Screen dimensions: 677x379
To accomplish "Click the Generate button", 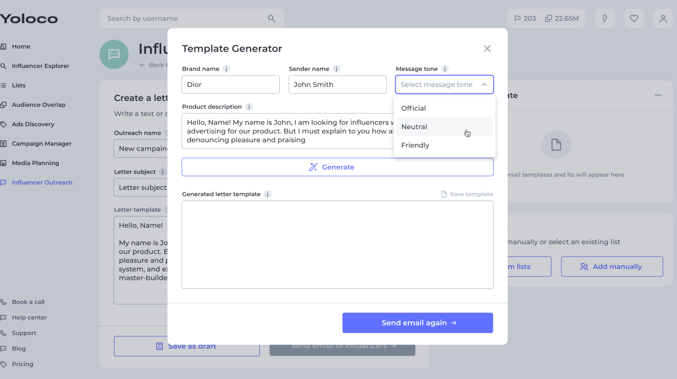I will pyautogui.click(x=338, y=167).
